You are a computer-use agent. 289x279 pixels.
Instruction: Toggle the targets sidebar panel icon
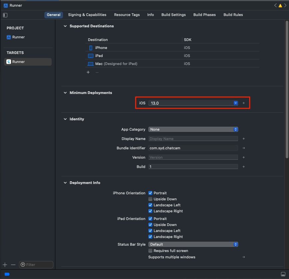[5, 15]
